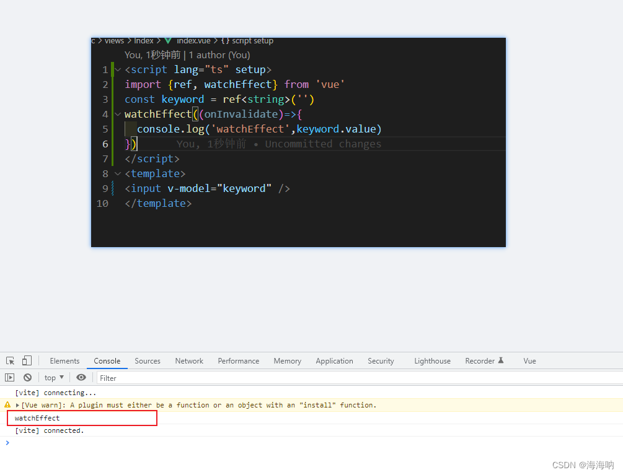Expand the Vue warn message arrow
This screenshot has height=475, width=623.
tap(17, 405)
